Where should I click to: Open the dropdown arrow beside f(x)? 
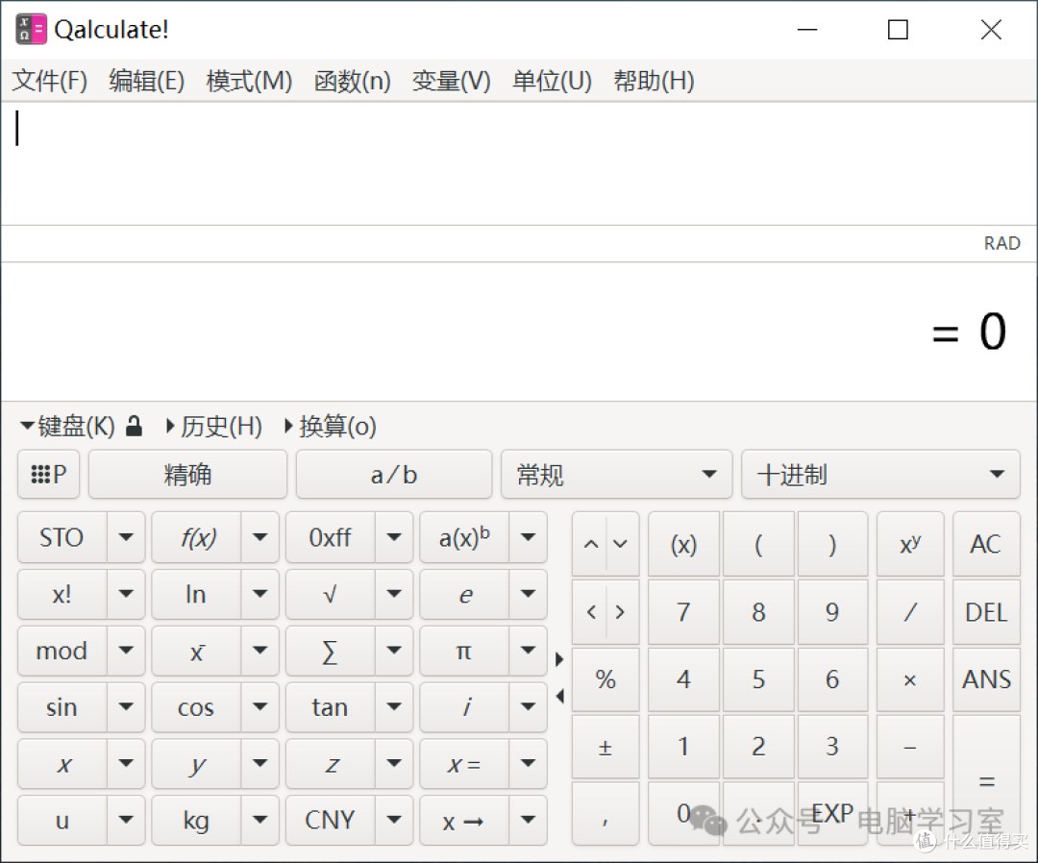pyautogui.click(x=260, y=537)
